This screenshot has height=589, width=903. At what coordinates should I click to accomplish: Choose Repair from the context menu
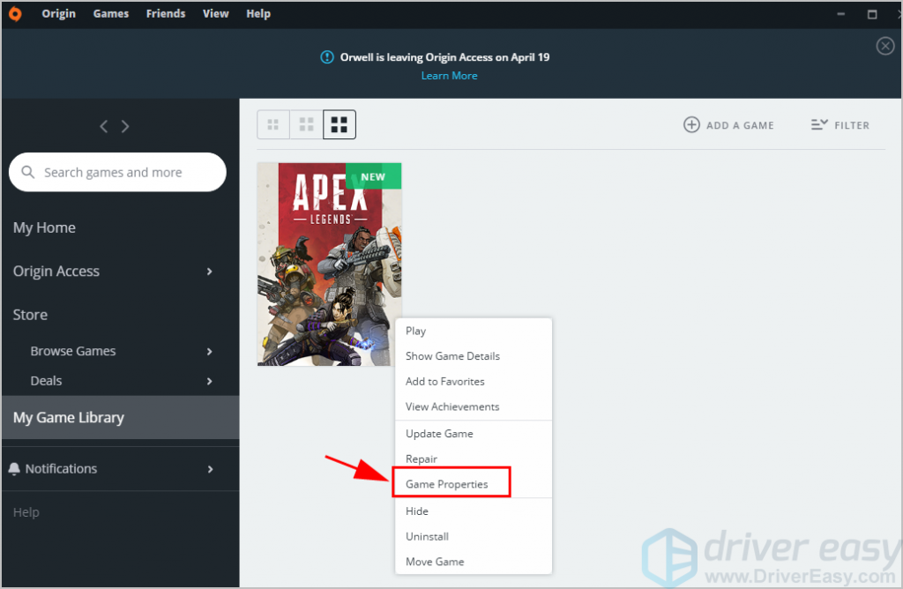click(x=422, y=459)
